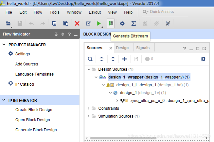The height and width of the screenshot is (142, 214).
Task: Click the Quick Access search field
Action: pyautogui.click(x=165, y=12)
